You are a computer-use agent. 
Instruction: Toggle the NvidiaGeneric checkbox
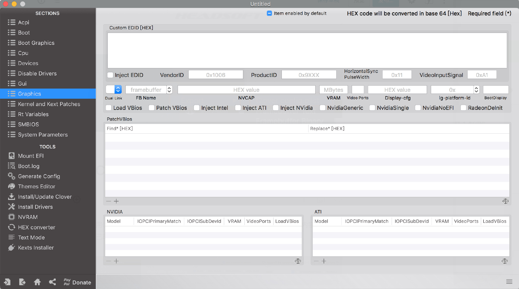click(323, 108)
